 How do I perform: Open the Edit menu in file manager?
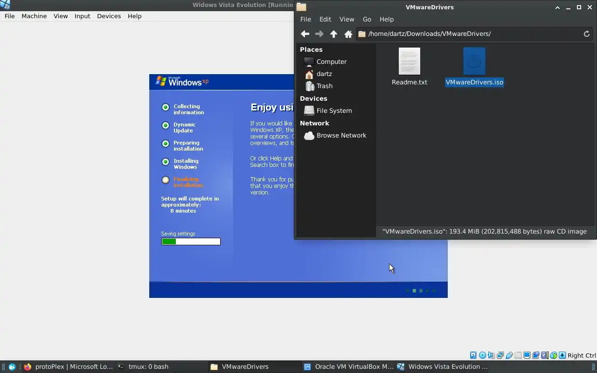pos(325,19)
